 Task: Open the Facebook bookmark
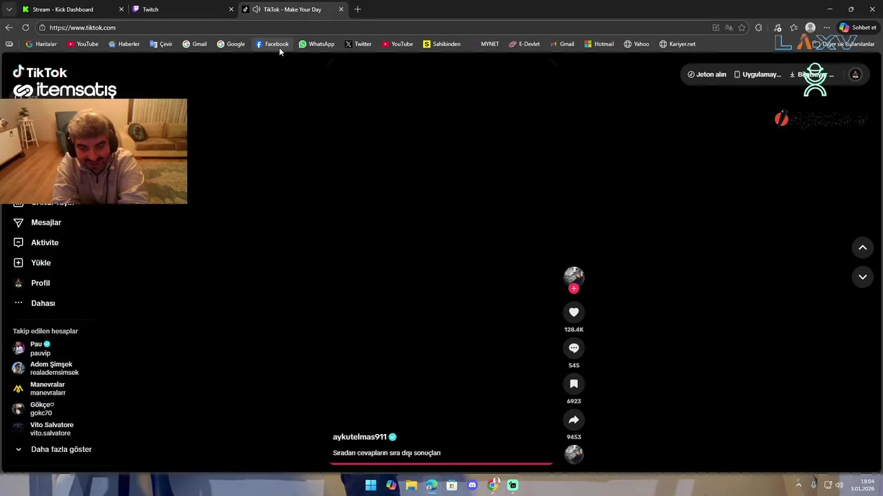click(x=272, y=44)
